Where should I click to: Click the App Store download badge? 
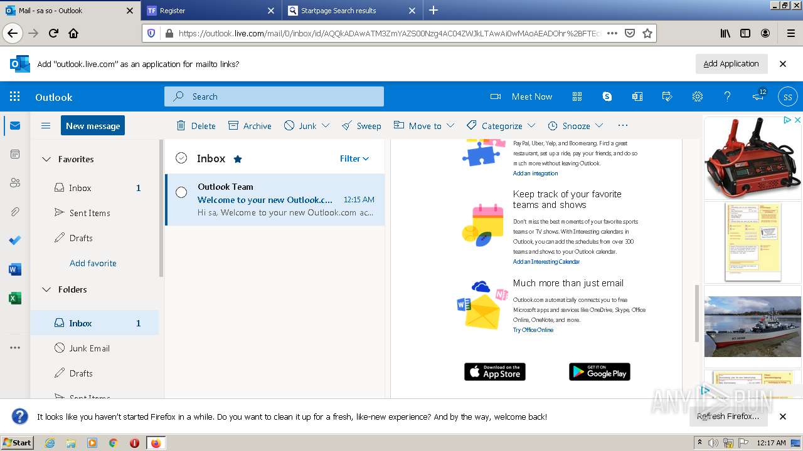click(495, 371)
